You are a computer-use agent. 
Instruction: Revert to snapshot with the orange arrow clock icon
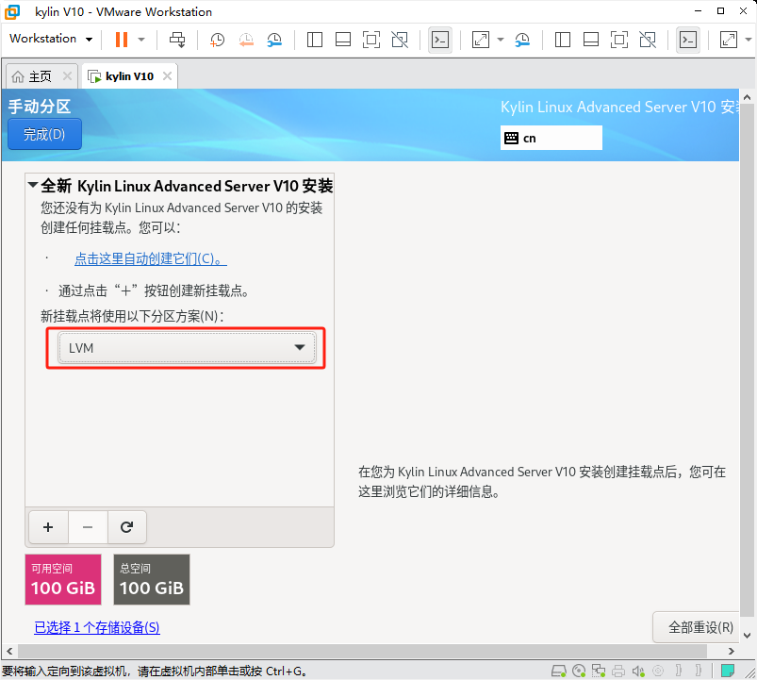(246, 40)
